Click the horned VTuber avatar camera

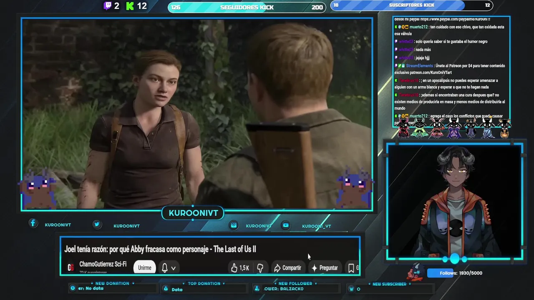coord(455,202)
